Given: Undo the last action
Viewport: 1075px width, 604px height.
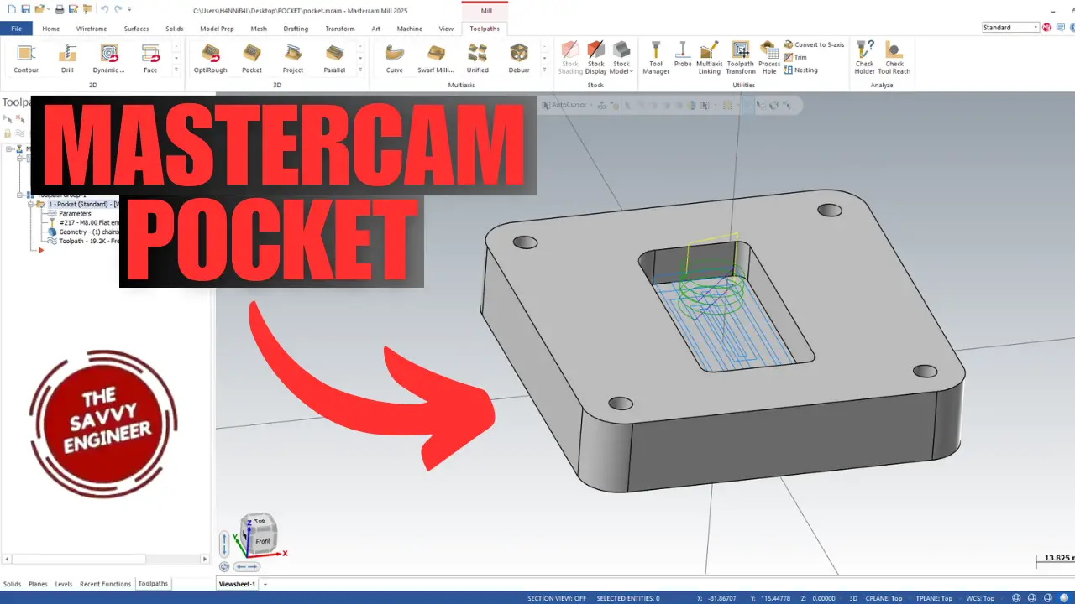Looking at the screenshot, I should pos(104,9).
